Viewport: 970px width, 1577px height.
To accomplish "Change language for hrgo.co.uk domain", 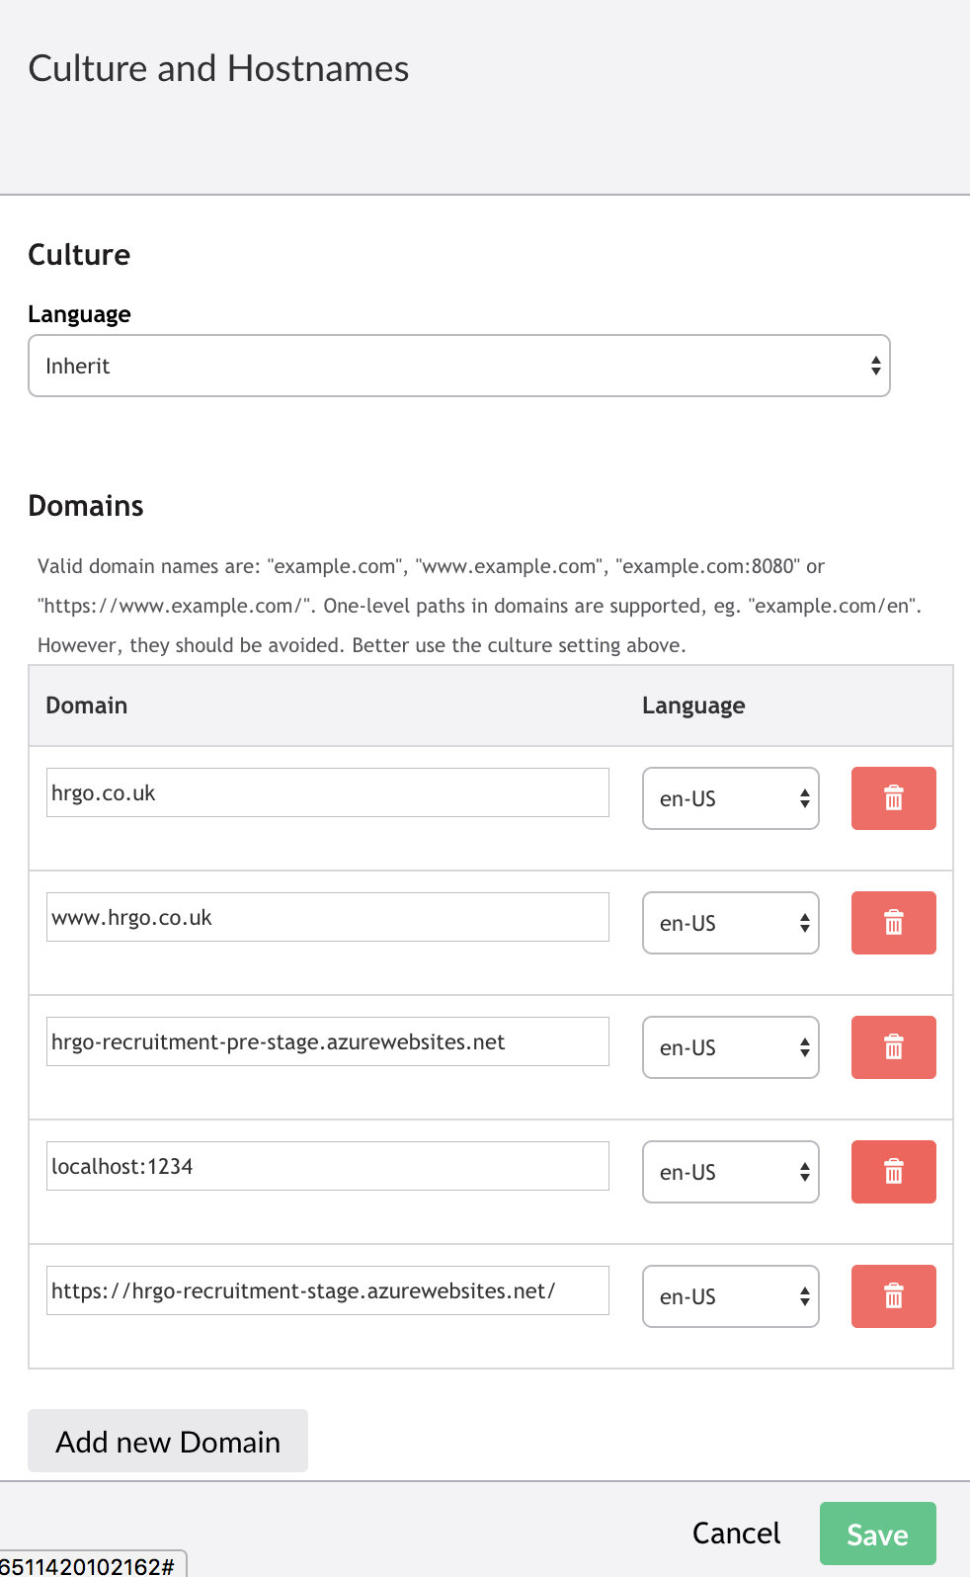I will pyautogui.click(x=731, y=798).
